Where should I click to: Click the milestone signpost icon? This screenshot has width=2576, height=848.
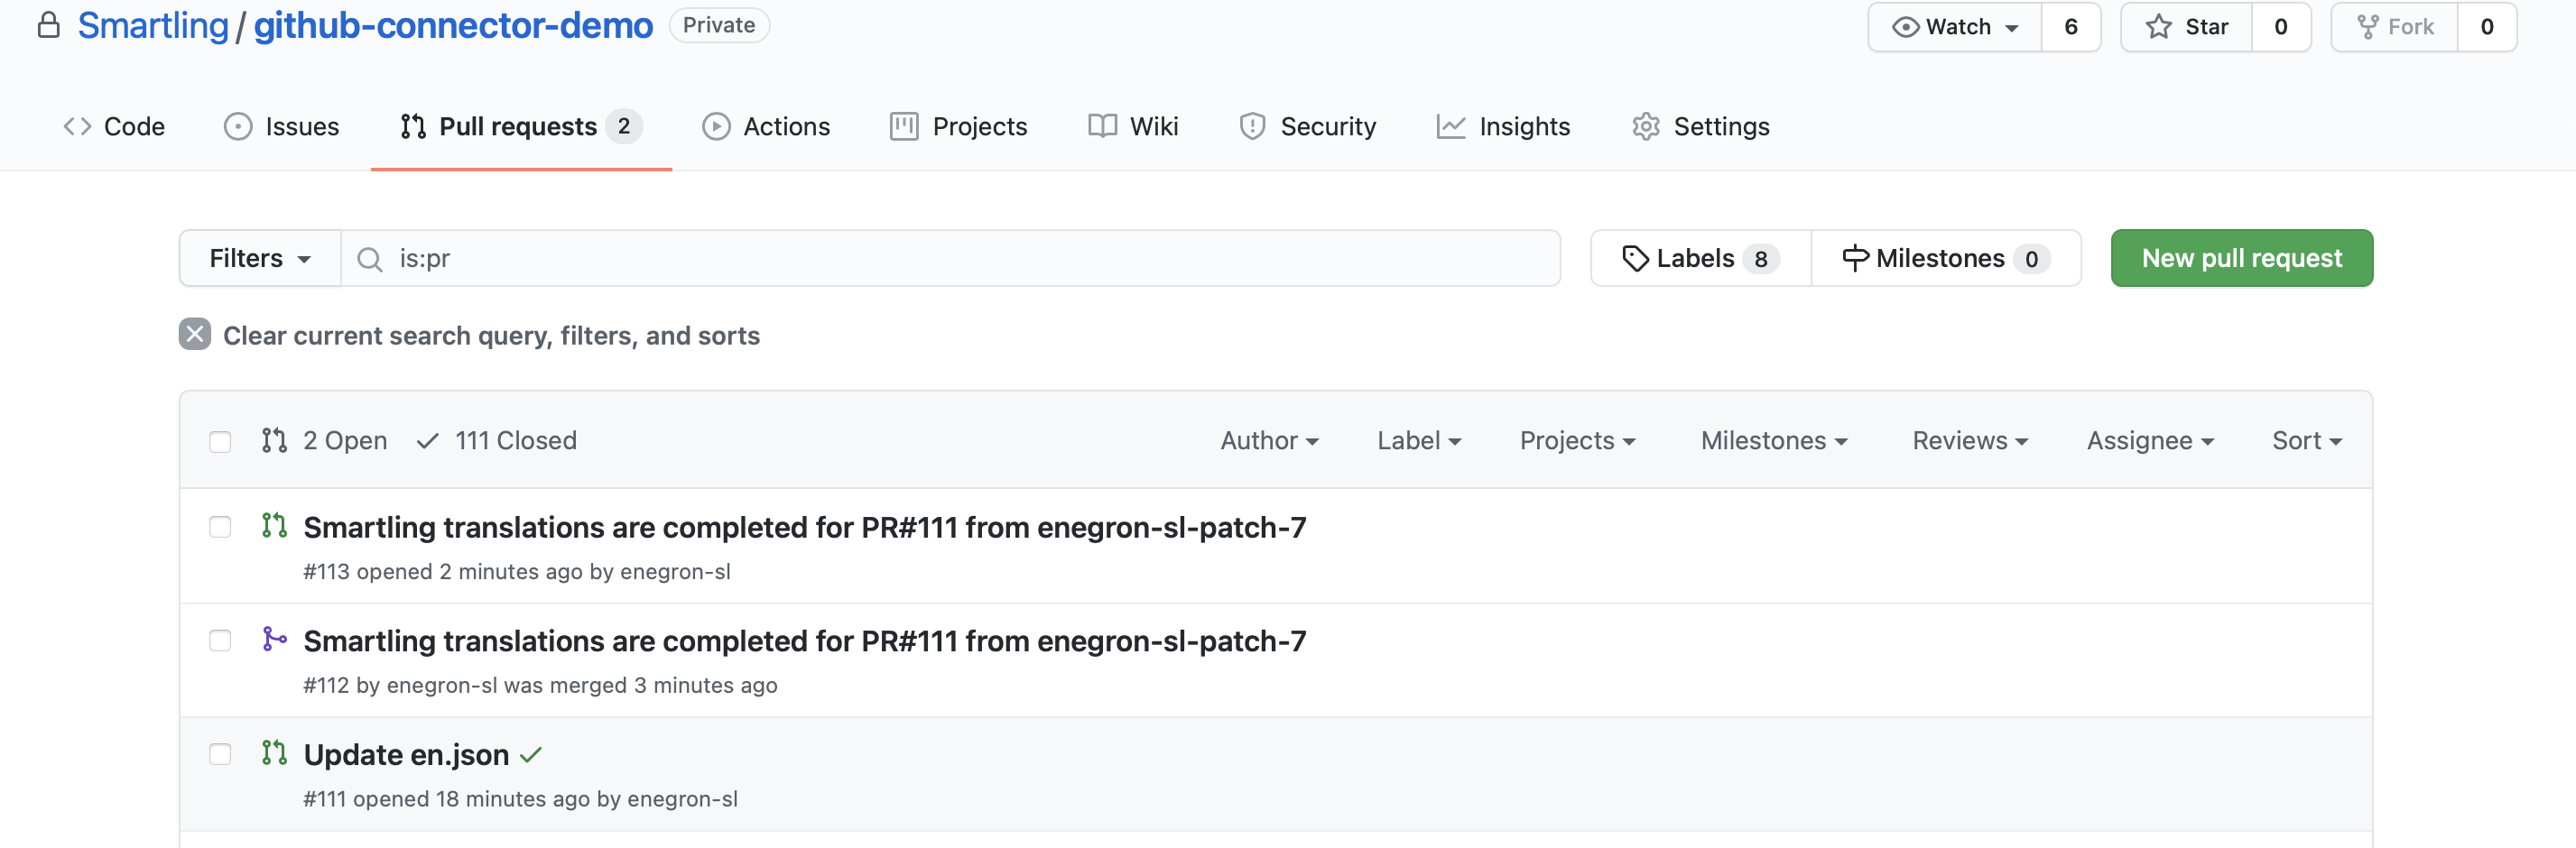[x=1855, y=259]
